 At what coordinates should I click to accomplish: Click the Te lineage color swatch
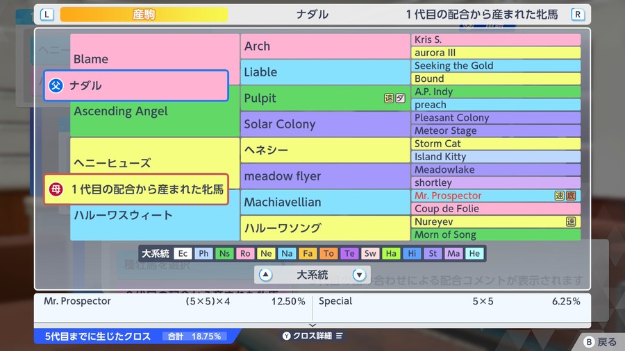pos(349,253)
